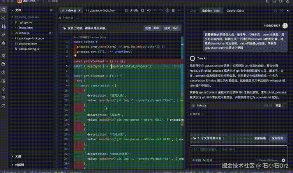The height and width of the screenshot is (173, 293).
Task: Open the dist-info project dropdown
Action: point(29,1)
